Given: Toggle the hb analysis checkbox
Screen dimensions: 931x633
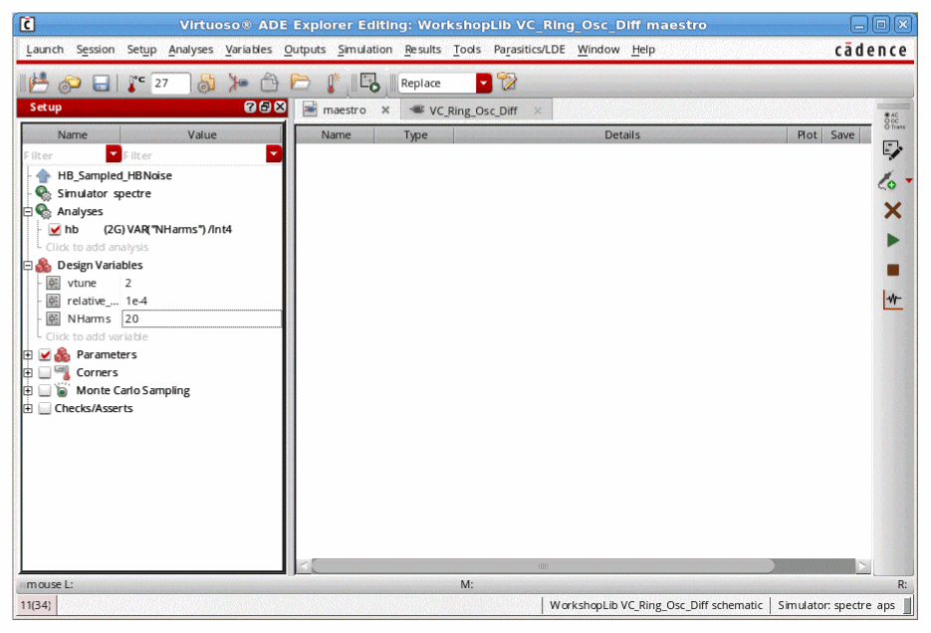Looking at the screenshot, I should click(x=55, y=230).
